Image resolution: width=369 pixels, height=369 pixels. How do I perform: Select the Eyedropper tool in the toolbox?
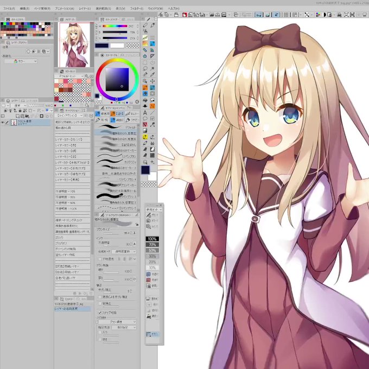tap(152, 75)
